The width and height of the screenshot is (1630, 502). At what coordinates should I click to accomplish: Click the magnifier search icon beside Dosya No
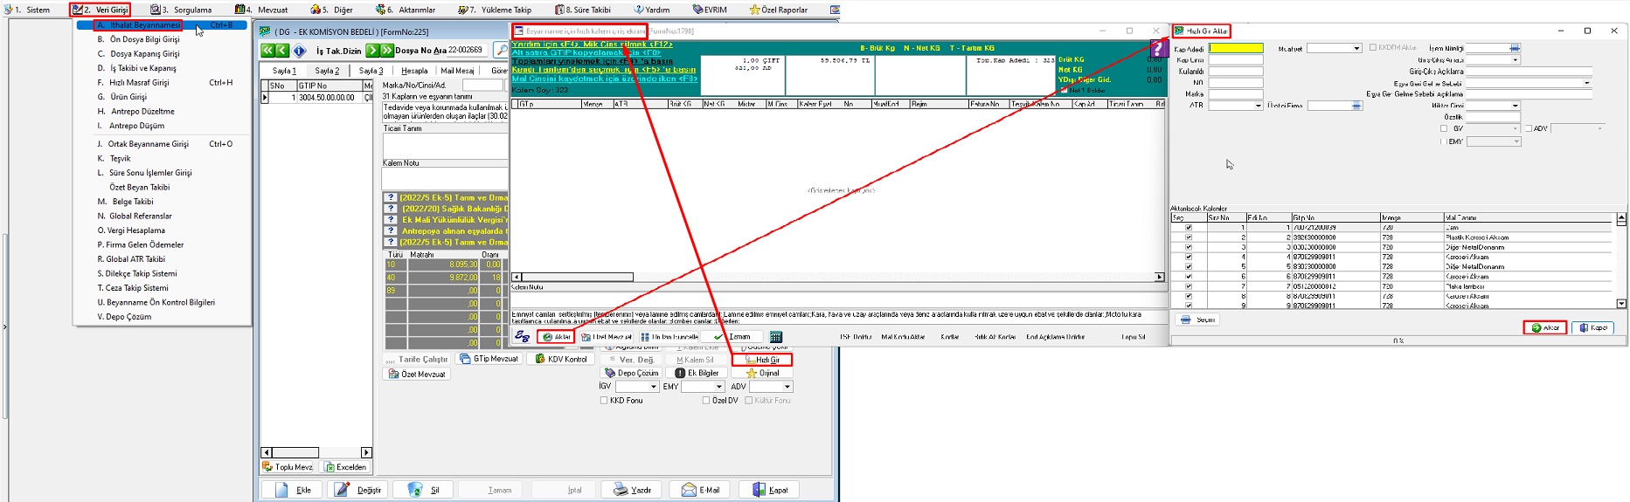point(501,51)
